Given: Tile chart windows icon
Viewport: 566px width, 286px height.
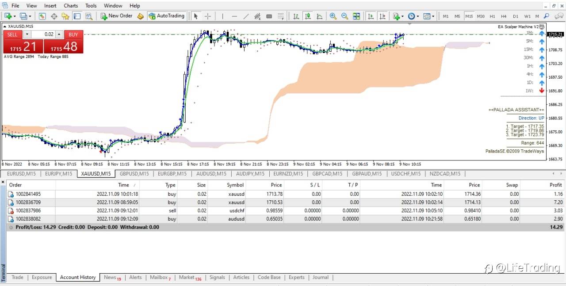Looking at the screenshot, I should 356,16.
